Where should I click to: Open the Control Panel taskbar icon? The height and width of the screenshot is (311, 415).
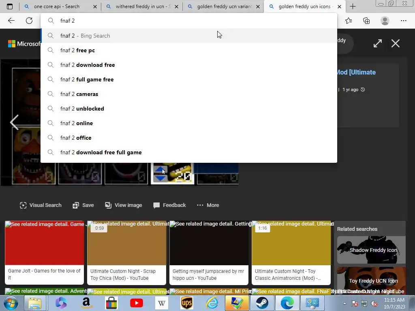tap(312, 303)
